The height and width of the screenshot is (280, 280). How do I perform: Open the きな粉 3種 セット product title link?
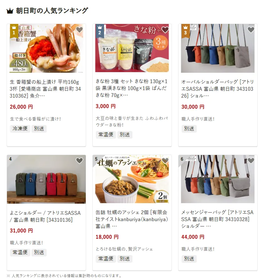(131, 88)
